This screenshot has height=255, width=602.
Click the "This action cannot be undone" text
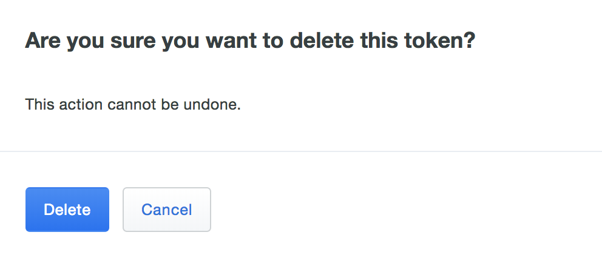pyautogui.click(x=133, y=105)
